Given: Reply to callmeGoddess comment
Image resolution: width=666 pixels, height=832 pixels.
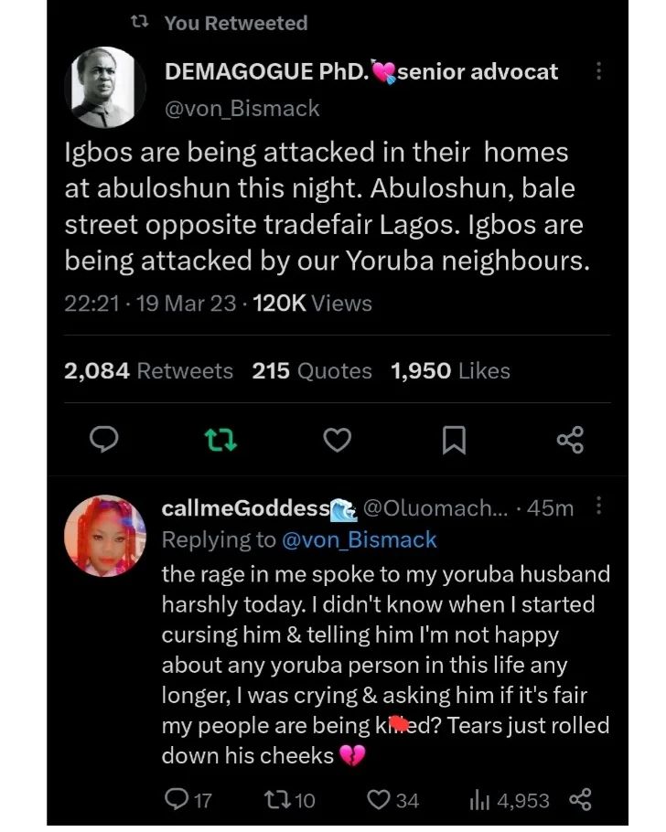Looking at the screenshot, I should coord(174,801).
